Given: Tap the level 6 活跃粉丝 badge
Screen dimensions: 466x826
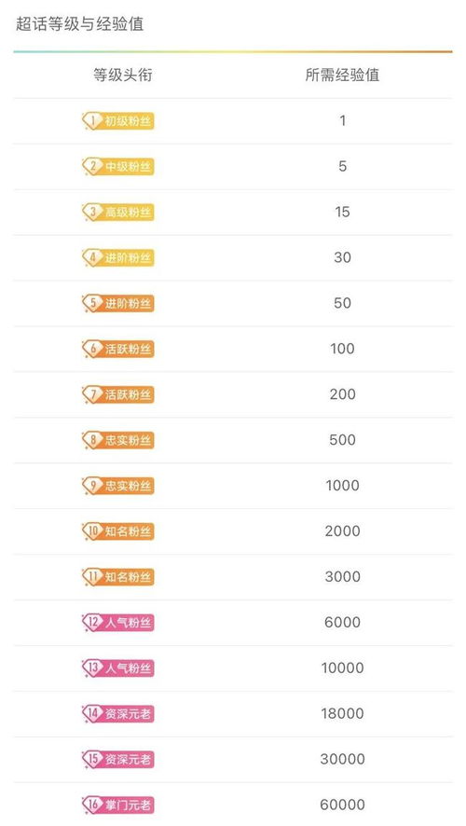Looking at the screenshot, I should click(x=118, y=349).
